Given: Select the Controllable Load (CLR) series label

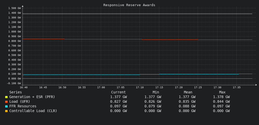Looking at the screenshot, I should tap(33, 111).
